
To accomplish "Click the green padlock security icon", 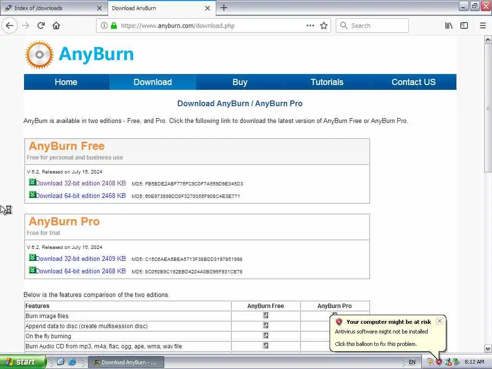I will [113, 26].
